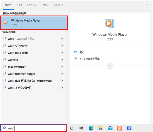Open File Explorer from the taskbar
This screenshot has width=153, height=132.
(x=100, y=128)
